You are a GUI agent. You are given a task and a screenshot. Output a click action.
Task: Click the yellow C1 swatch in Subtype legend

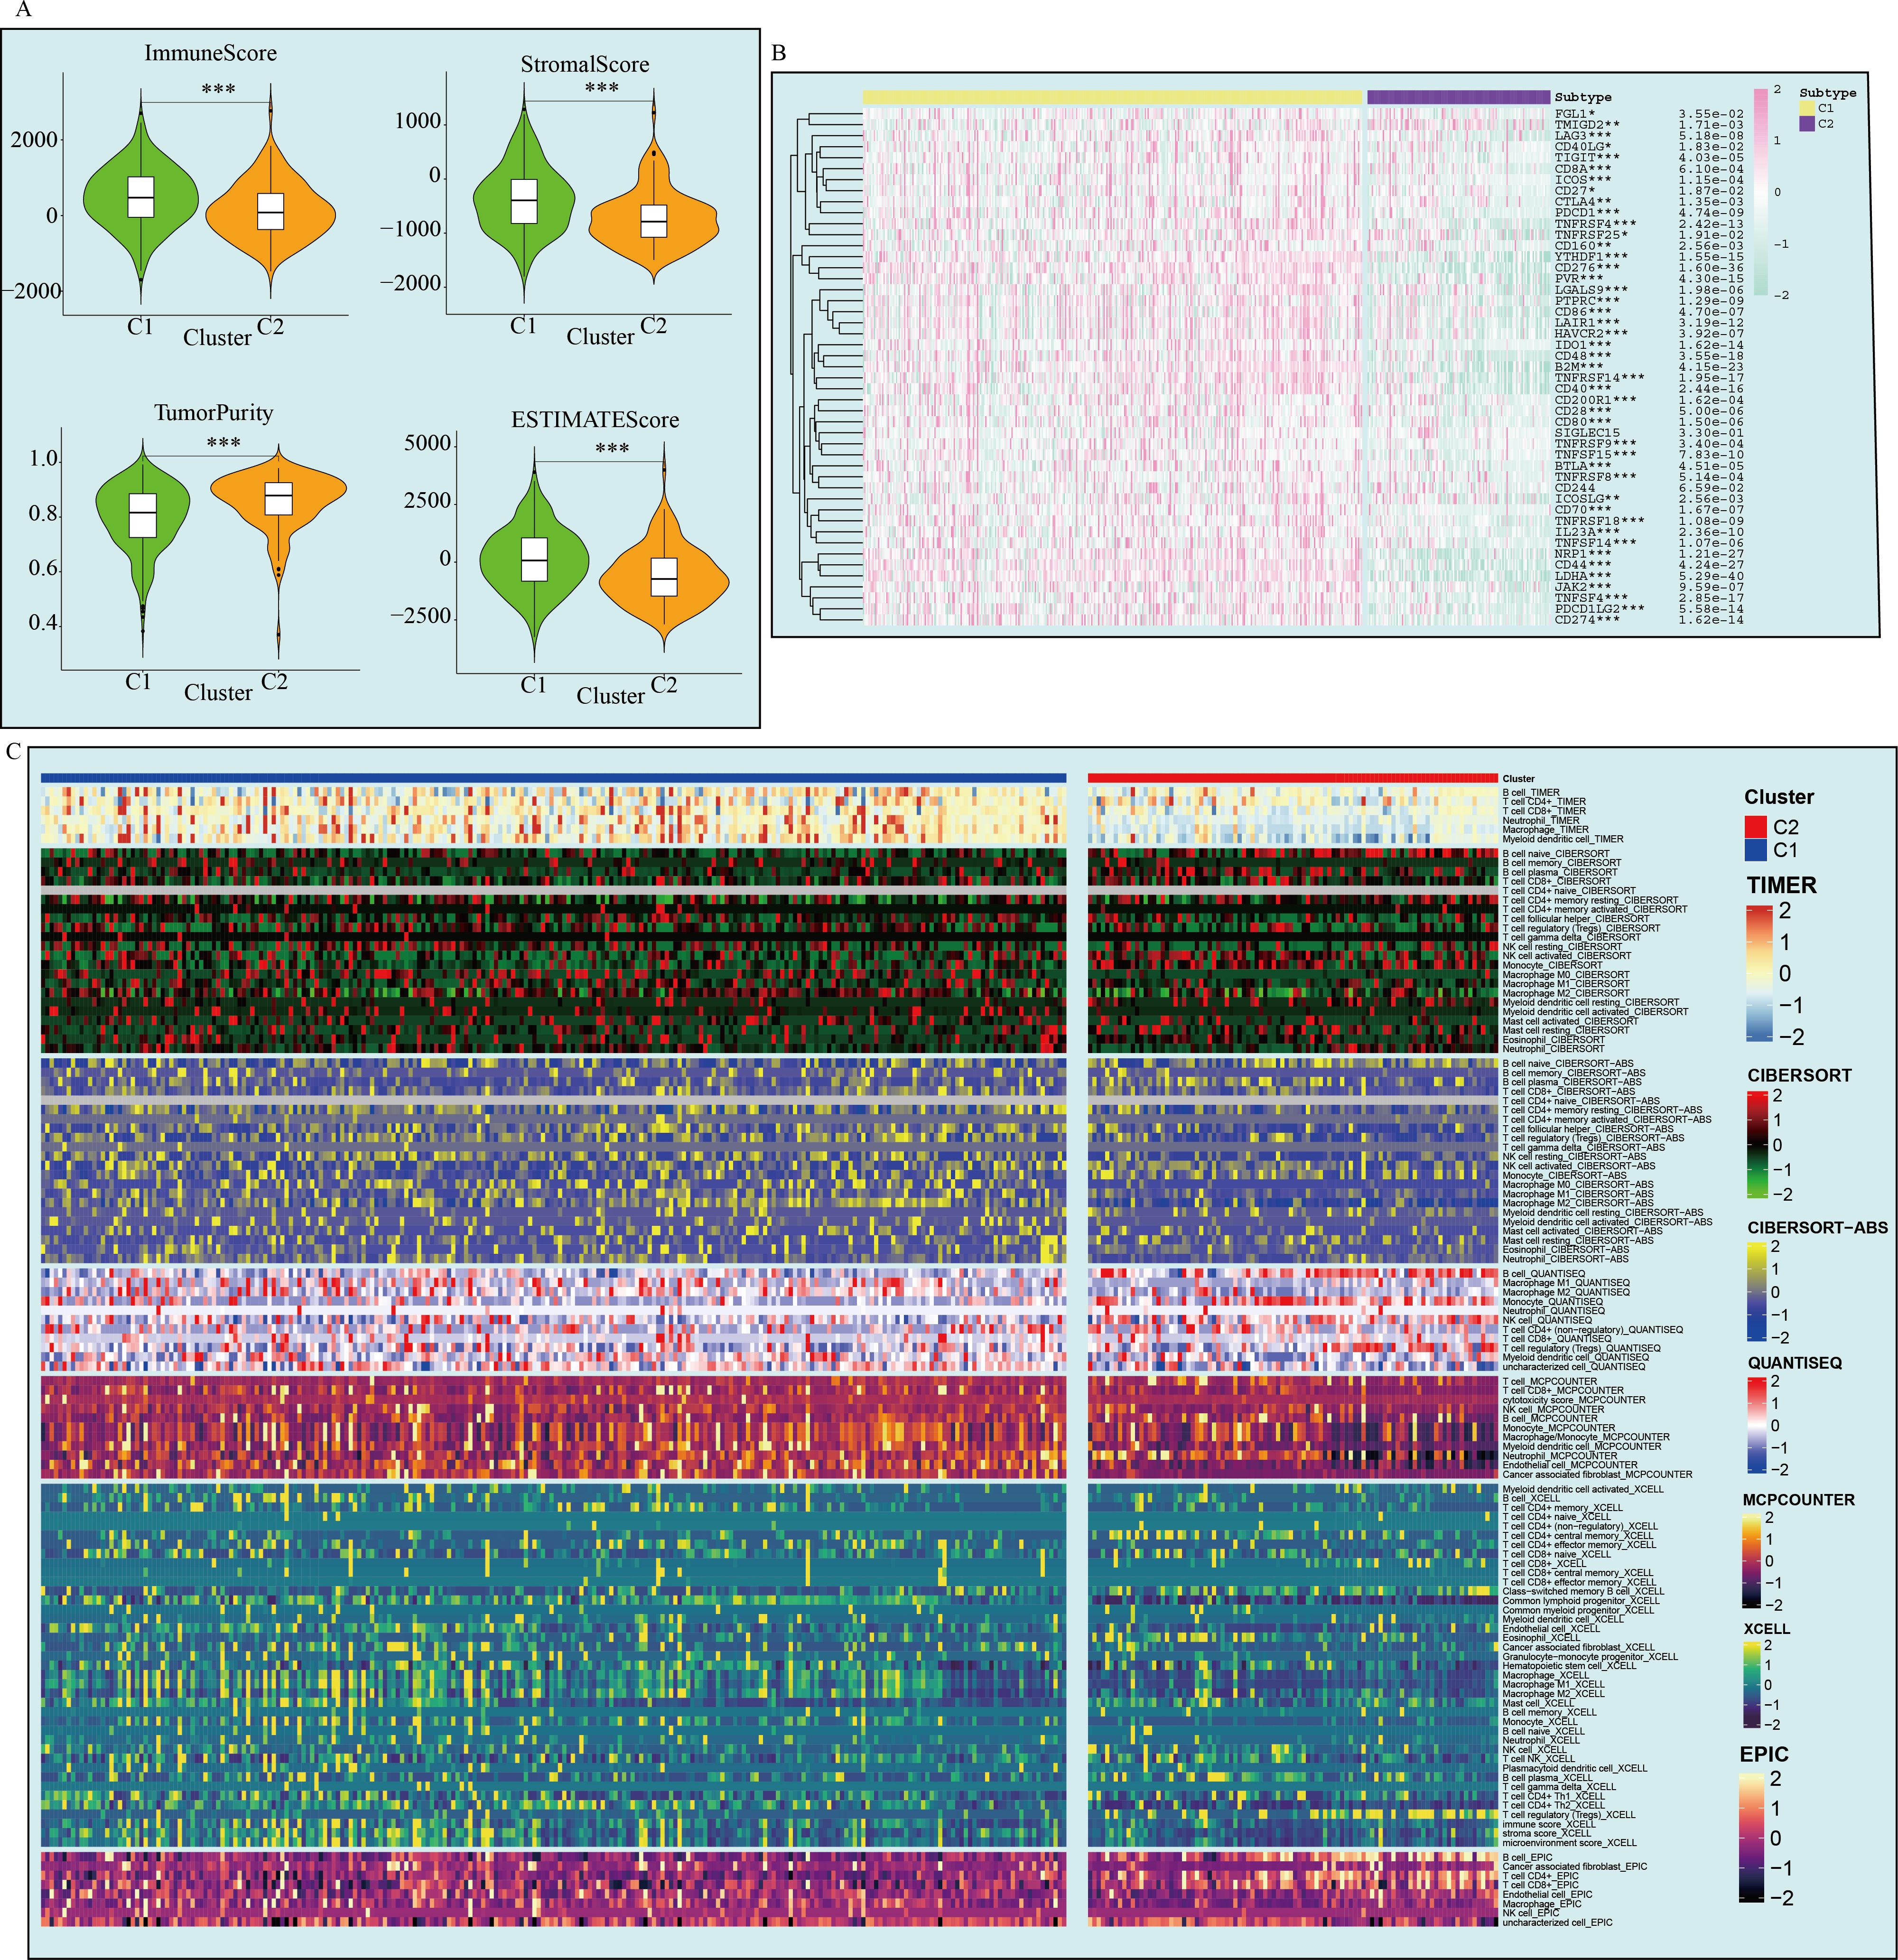1807,108
